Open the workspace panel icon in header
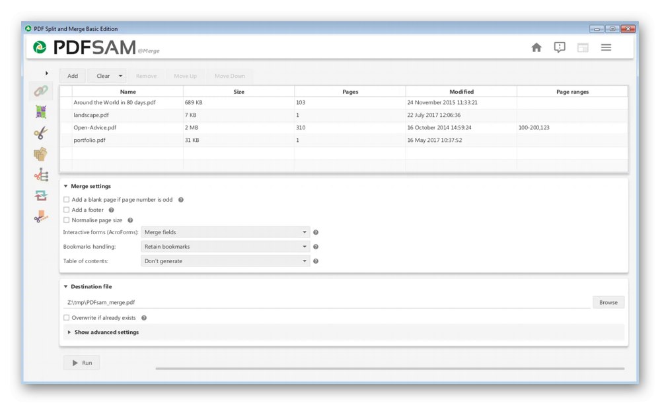Screen dimensions: 660x405 coord(583,47)
